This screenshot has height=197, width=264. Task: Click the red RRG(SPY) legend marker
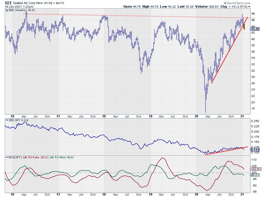click(x=6, y=158)
